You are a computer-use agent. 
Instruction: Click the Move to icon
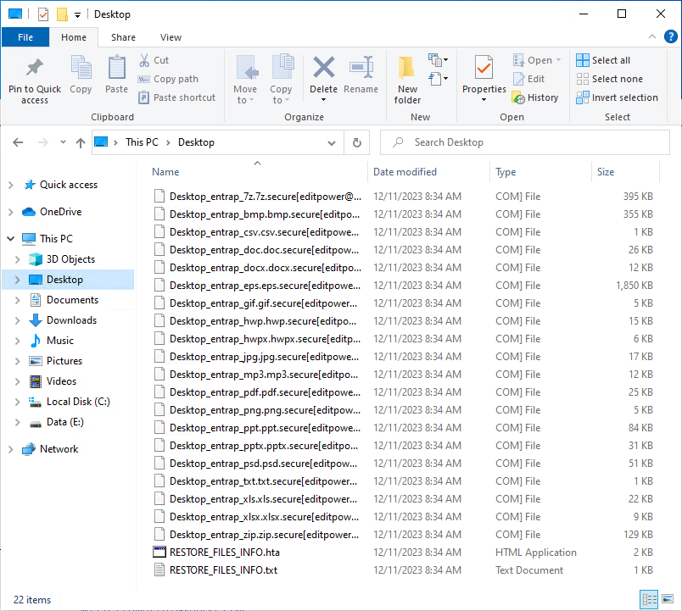246,68
